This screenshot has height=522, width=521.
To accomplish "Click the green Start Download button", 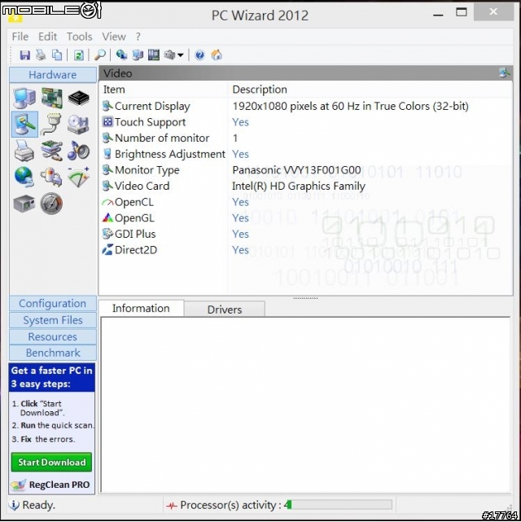I will [x=51, y=462].
